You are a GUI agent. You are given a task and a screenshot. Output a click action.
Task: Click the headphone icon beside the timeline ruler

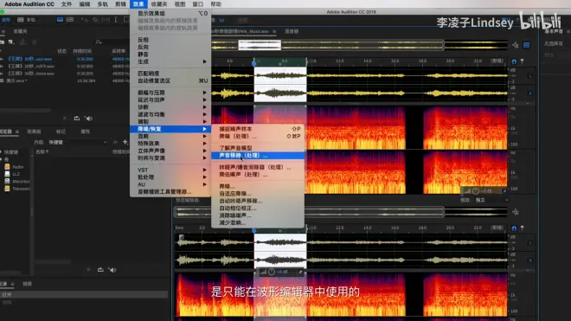514,61
